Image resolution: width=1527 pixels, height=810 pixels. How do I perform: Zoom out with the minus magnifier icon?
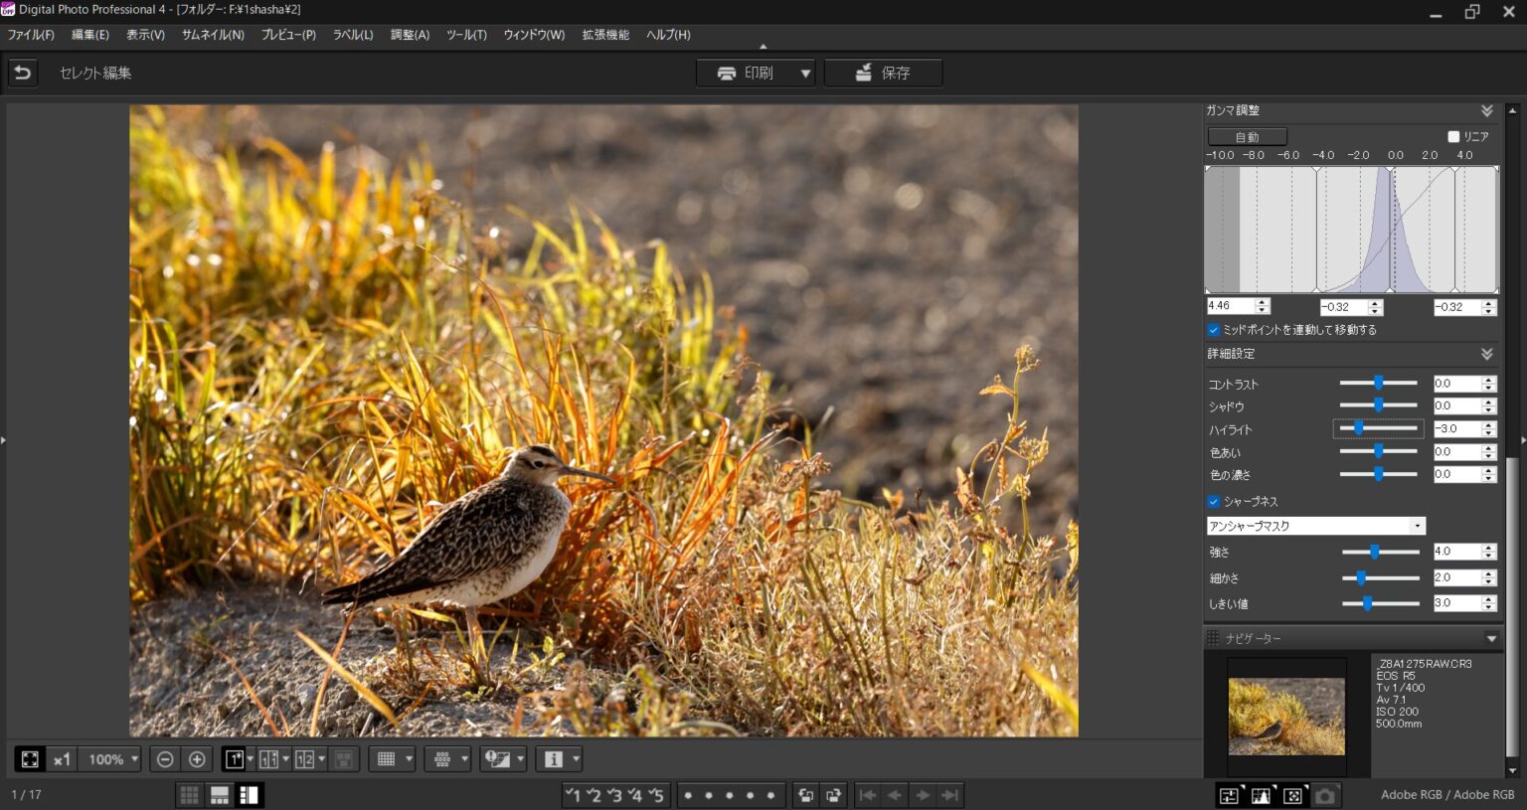tap(165, 759)
